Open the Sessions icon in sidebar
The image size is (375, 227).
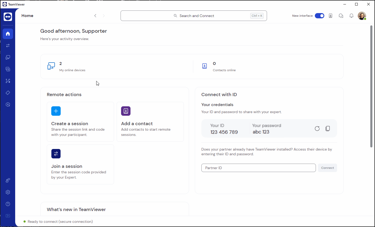[8, 69]
